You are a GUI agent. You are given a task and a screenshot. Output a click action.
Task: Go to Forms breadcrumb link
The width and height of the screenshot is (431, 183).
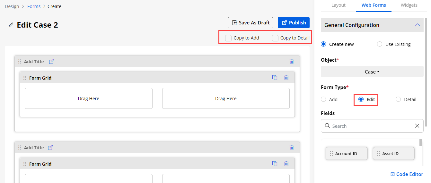[34, 6]
